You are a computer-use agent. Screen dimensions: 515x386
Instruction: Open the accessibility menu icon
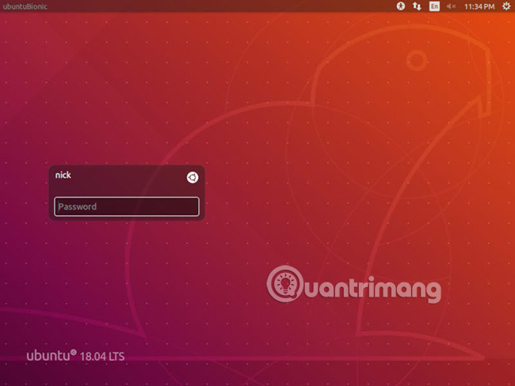(400, 6)
